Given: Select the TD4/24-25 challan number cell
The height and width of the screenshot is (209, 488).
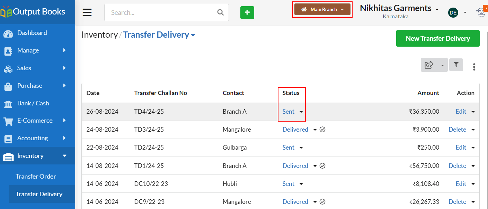Looking at the screenshot, I should 149,112.
